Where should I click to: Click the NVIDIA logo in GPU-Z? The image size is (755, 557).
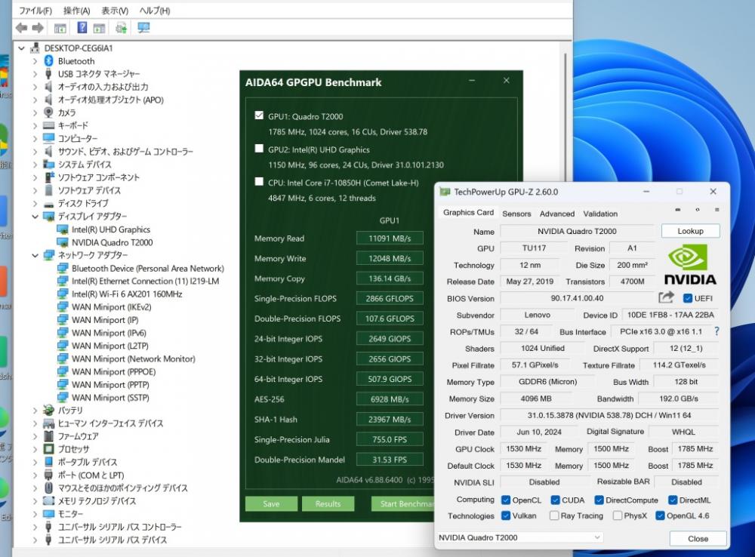coord(690,264)
